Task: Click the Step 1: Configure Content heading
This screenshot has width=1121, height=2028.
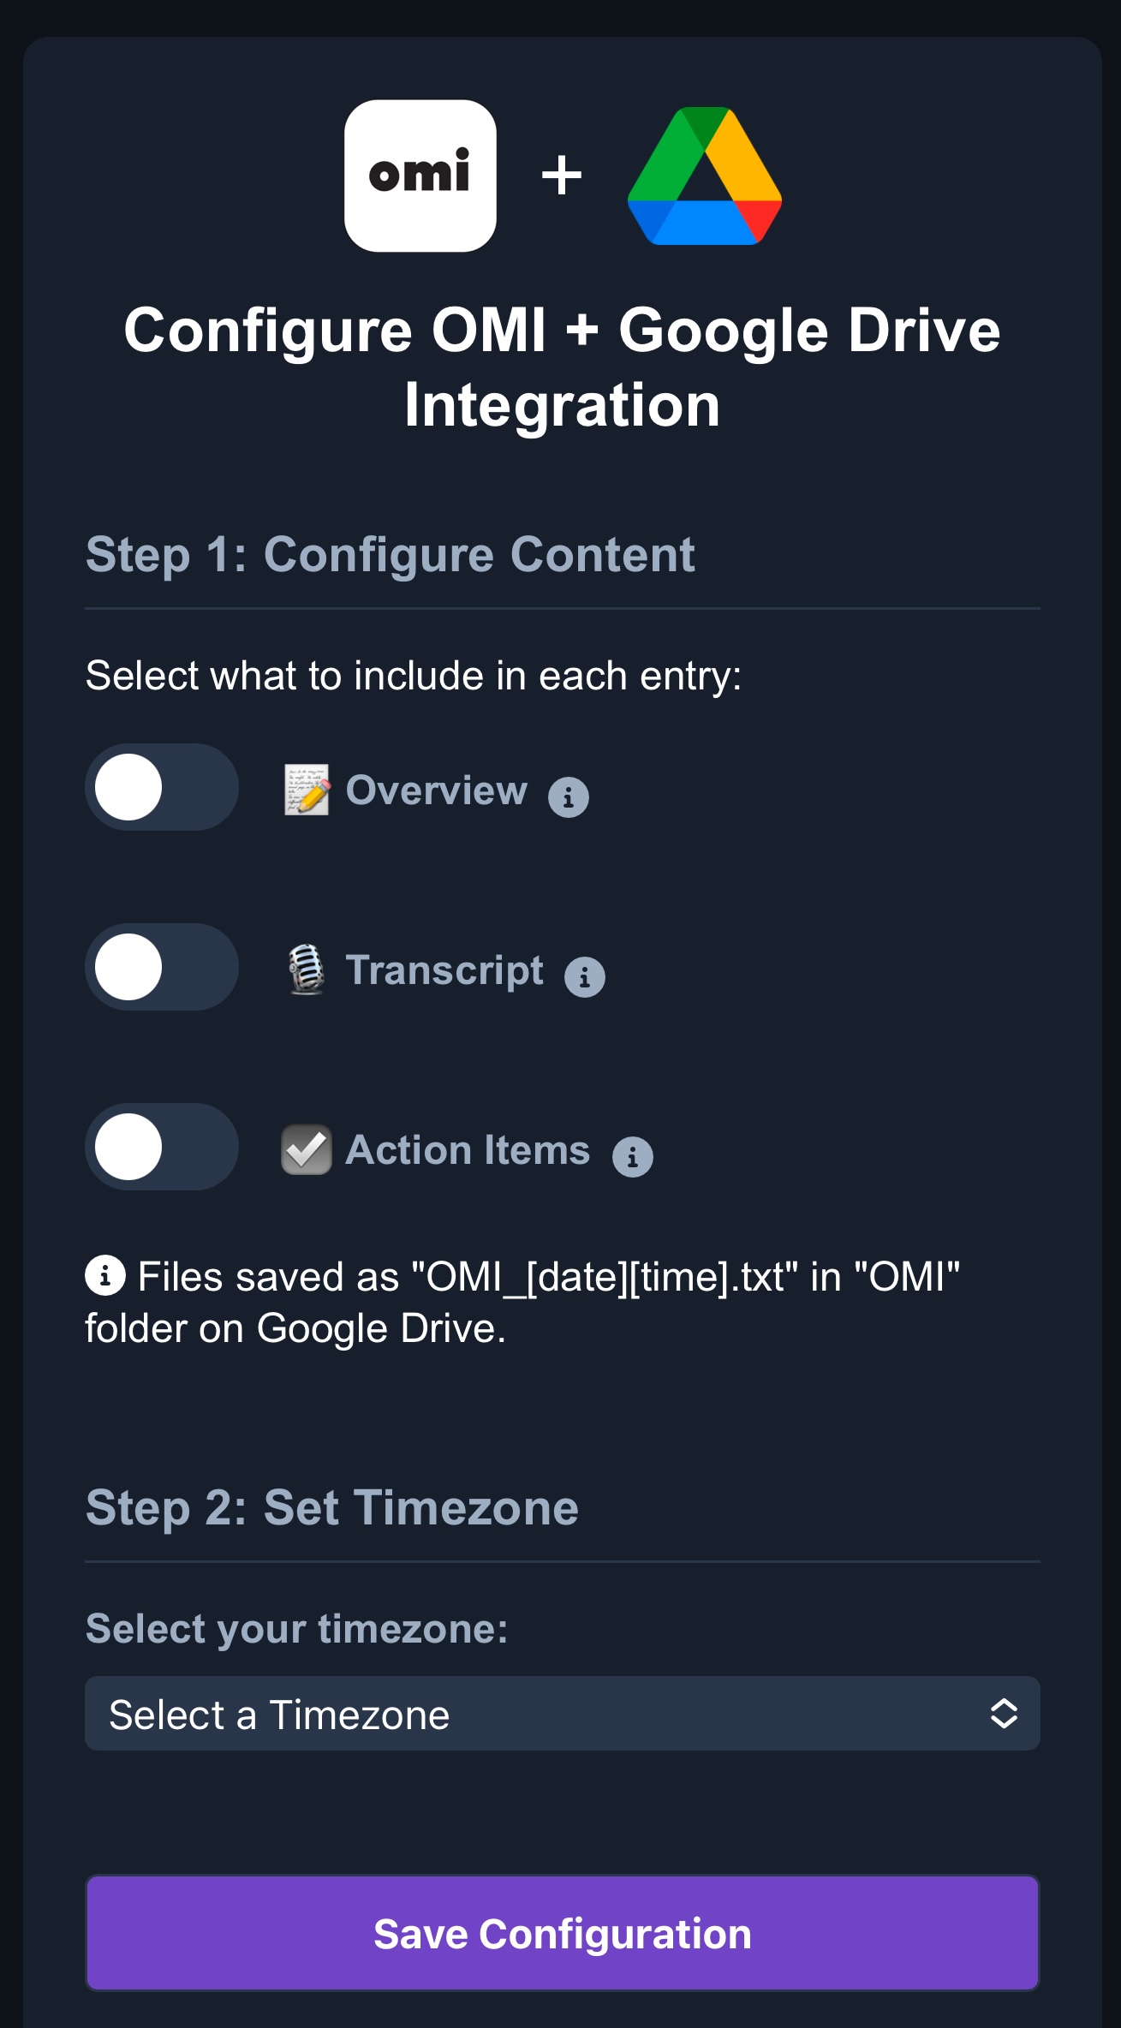Action: coord(391,555)
